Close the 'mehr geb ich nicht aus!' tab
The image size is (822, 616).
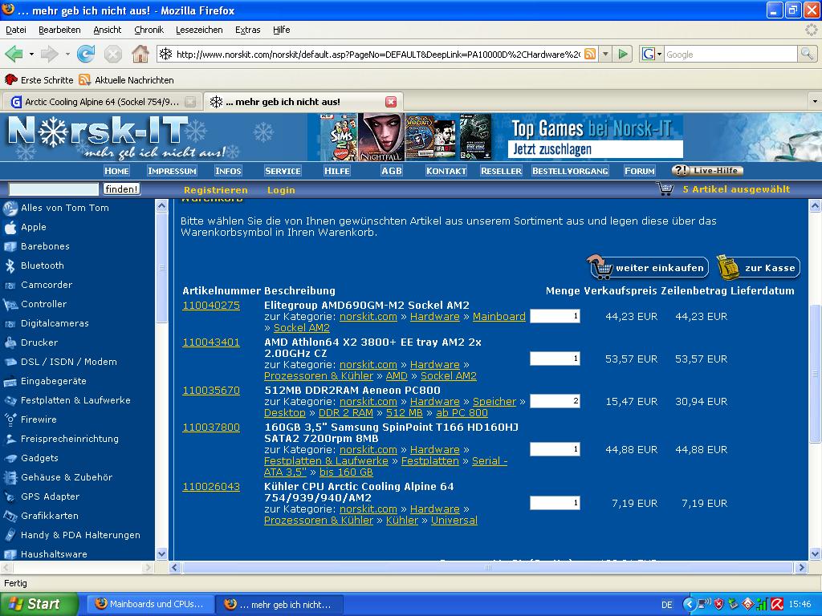391,102
